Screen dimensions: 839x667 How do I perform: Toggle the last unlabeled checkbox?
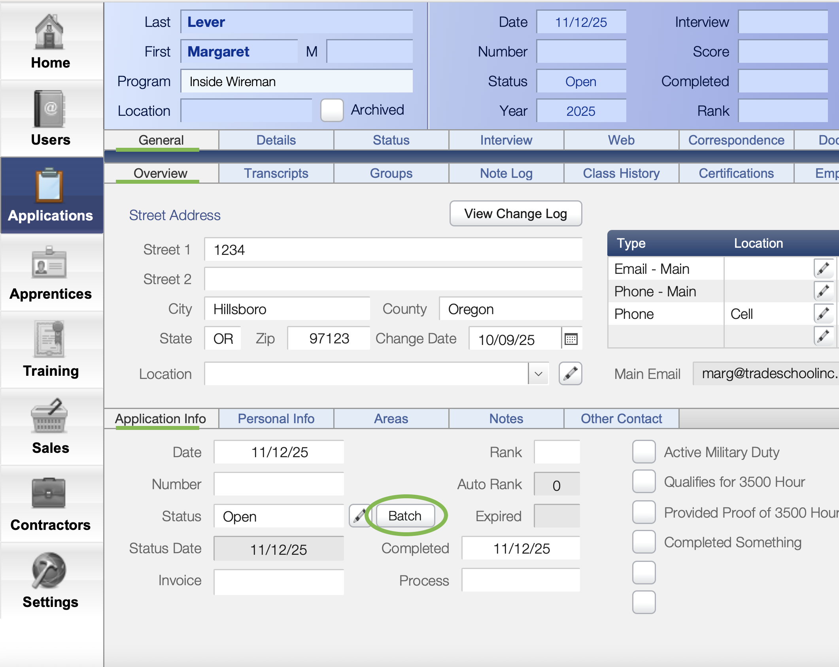pos(644,603)
